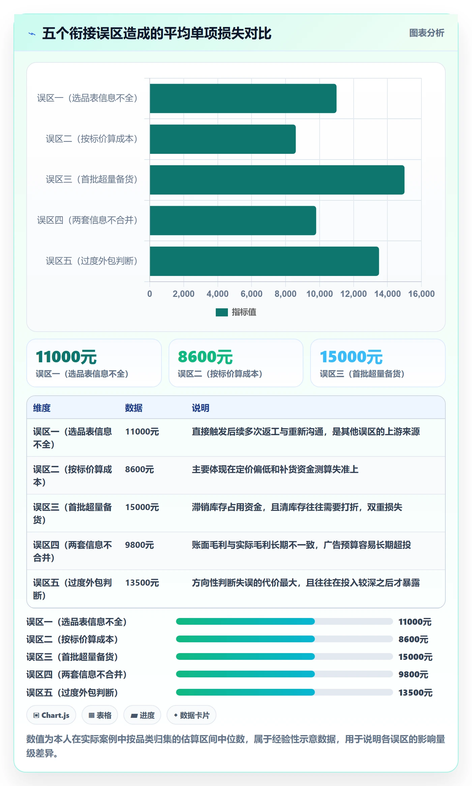Click progress bar for 误区二（按标价算成本）
The image size is (472, 786).
[285, 639]
